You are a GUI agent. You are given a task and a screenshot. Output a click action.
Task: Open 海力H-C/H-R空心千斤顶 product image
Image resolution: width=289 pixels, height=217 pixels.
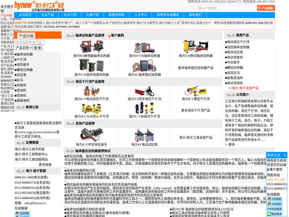click(92, 108)
